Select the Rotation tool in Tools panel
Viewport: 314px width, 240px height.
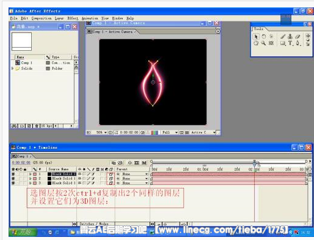point(264,37)
